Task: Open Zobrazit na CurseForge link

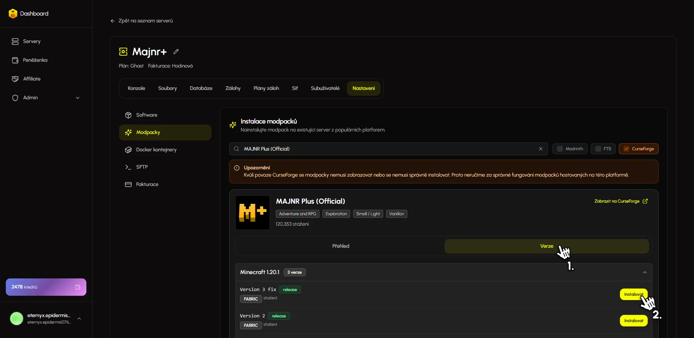Action: (621, 201)
